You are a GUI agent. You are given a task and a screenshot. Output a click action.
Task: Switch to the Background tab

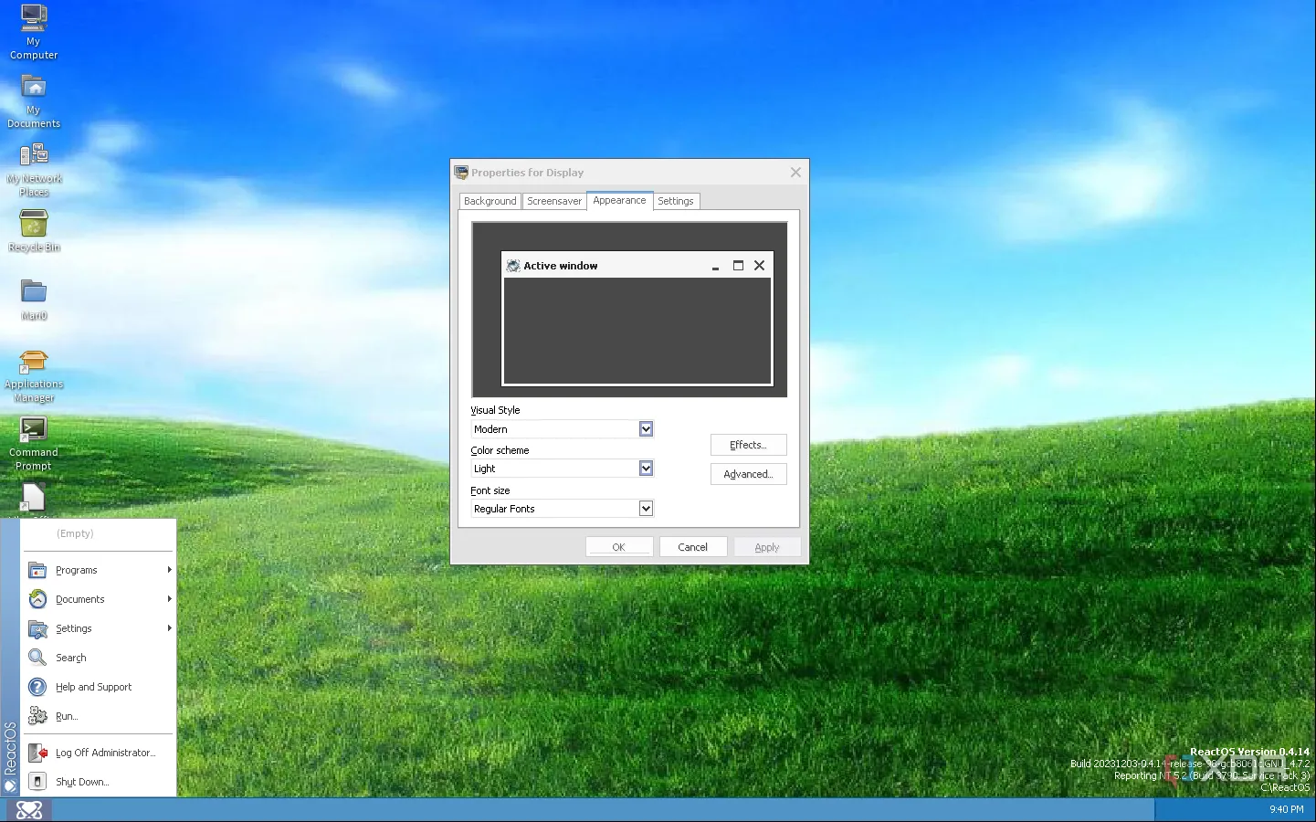pos(490,201)
